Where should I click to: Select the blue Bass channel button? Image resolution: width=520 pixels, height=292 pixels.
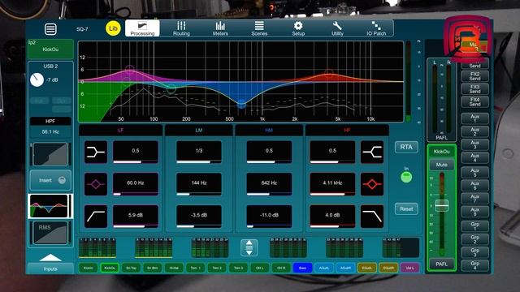[302, 268]
